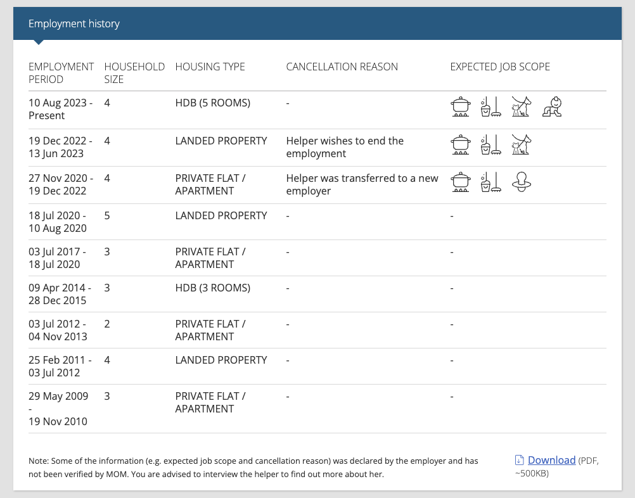The width and height of the screenshot is (635, 498).
Task: Select the '27 Nov 2020 - 19 Dec 2022' period
Action: coord(61,184)
